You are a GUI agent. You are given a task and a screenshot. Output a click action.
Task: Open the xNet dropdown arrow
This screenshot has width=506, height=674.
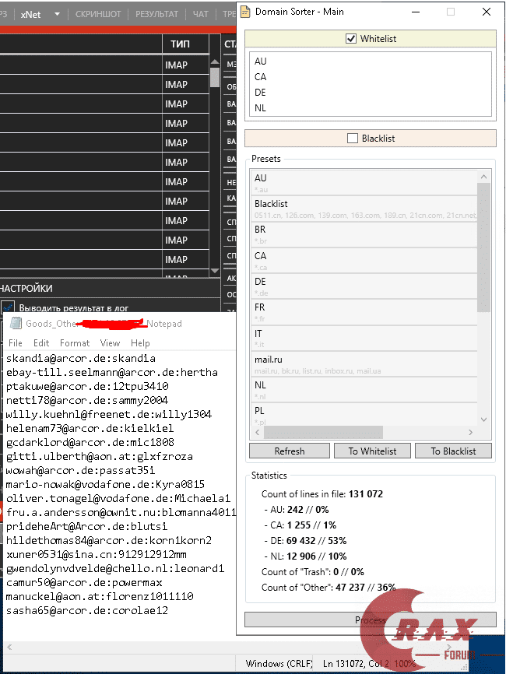click(57, 14)
